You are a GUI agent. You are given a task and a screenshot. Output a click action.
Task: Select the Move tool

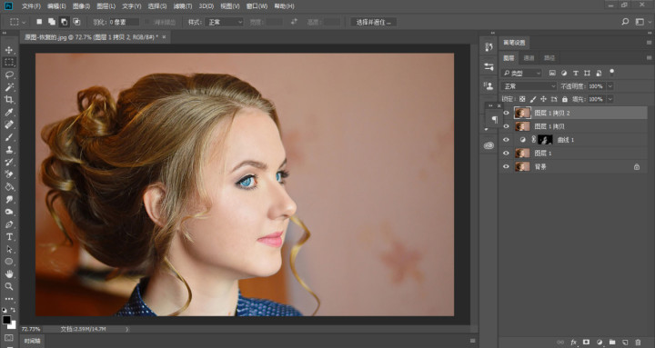tap(9, 50)
